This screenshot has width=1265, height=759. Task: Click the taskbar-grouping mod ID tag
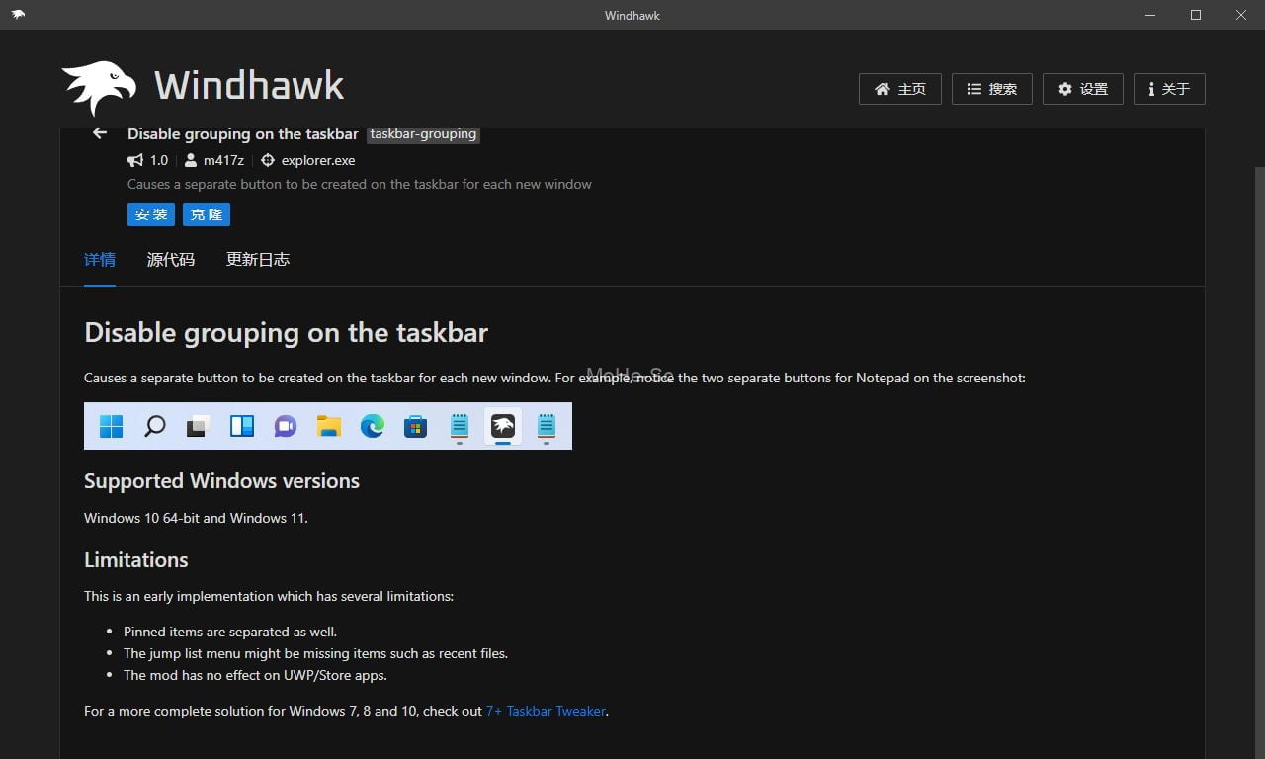(423, 134)
